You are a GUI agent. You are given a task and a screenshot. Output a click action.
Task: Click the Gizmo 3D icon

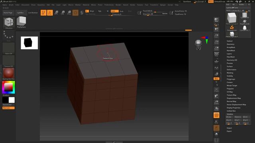coord(75,13)
